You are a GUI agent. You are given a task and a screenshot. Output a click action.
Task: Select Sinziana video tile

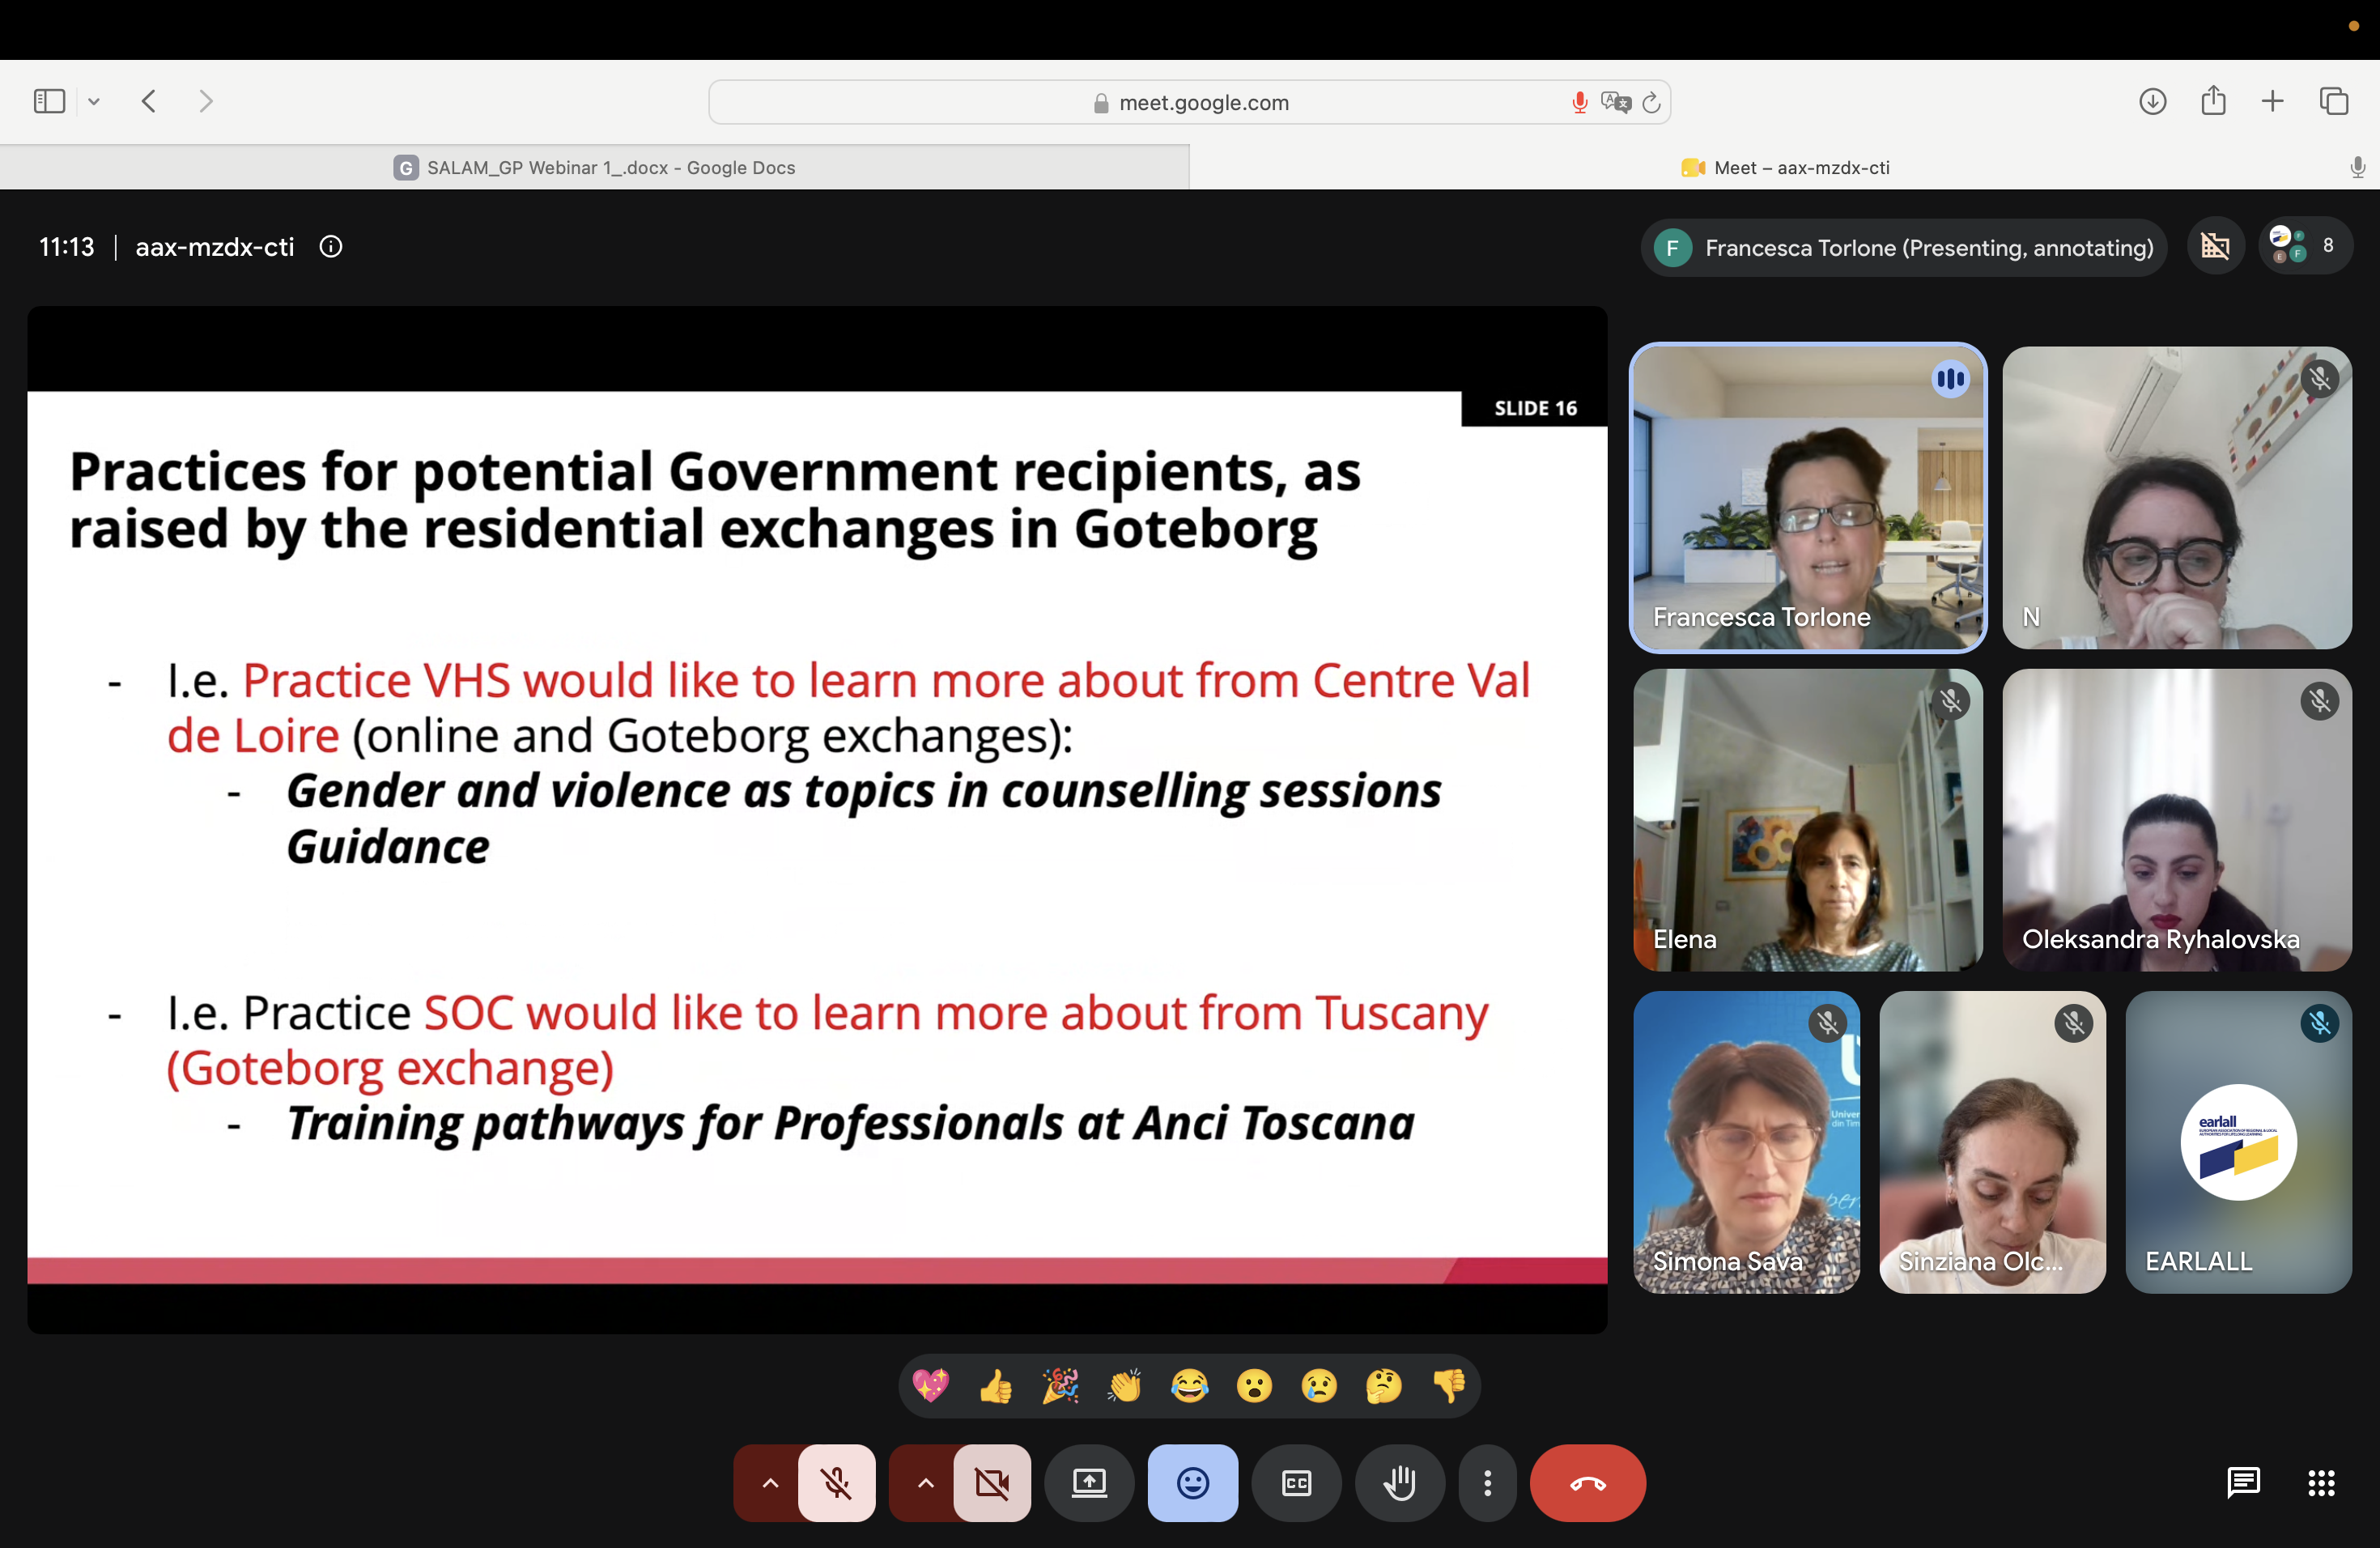1992,1142
